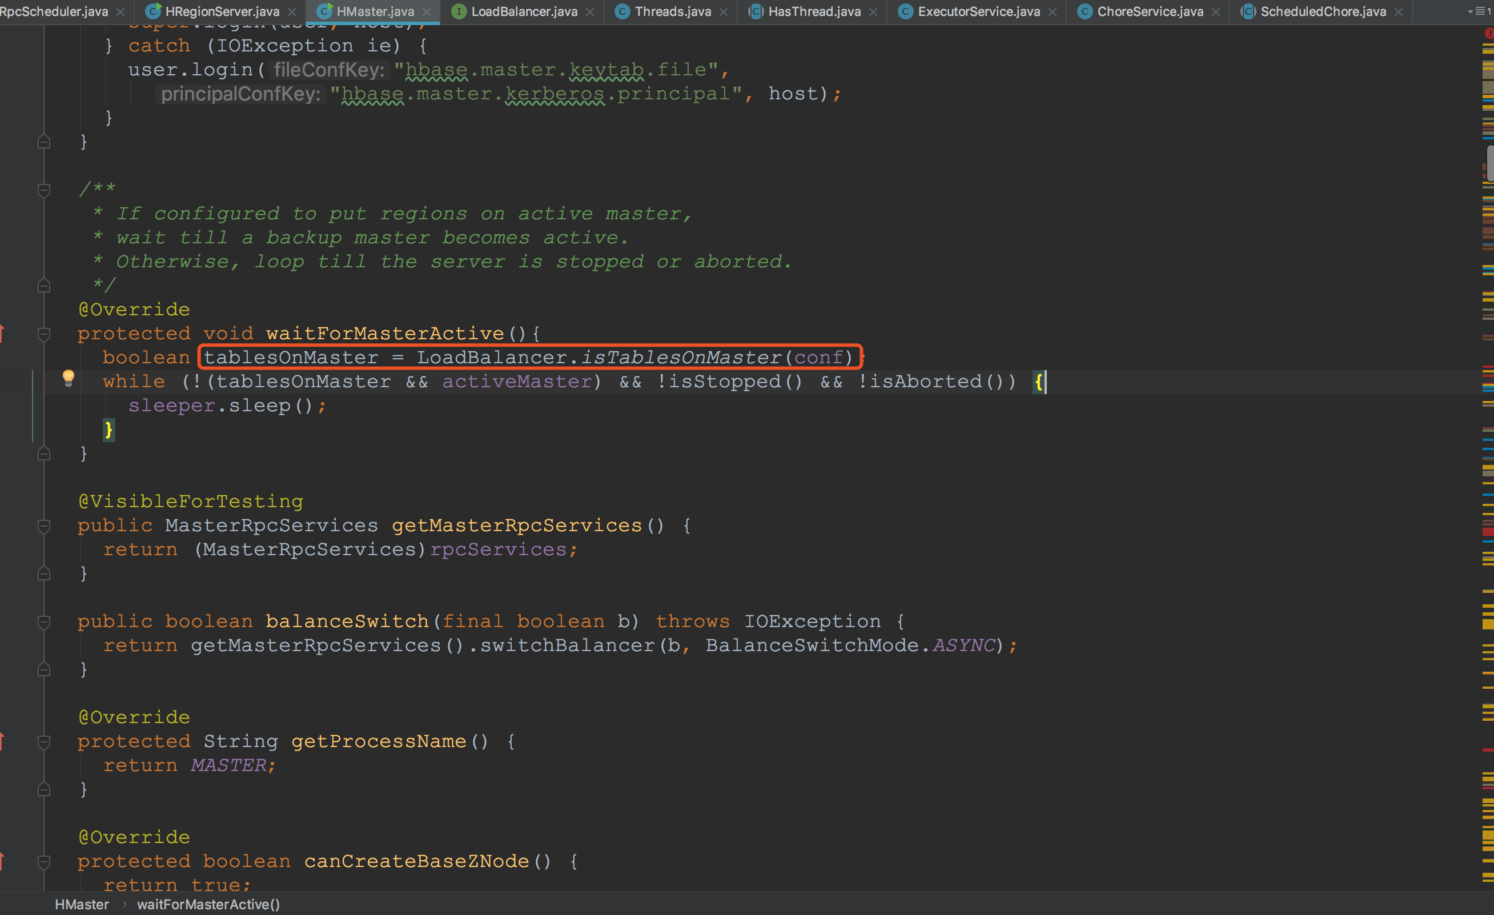1494x915 pixels.
Task: Click override gutter arrow beside waitForMasterActive
Action: [2, 333]
